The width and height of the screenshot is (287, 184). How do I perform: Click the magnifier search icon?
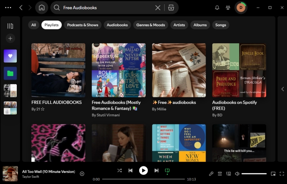click(57, 8)
